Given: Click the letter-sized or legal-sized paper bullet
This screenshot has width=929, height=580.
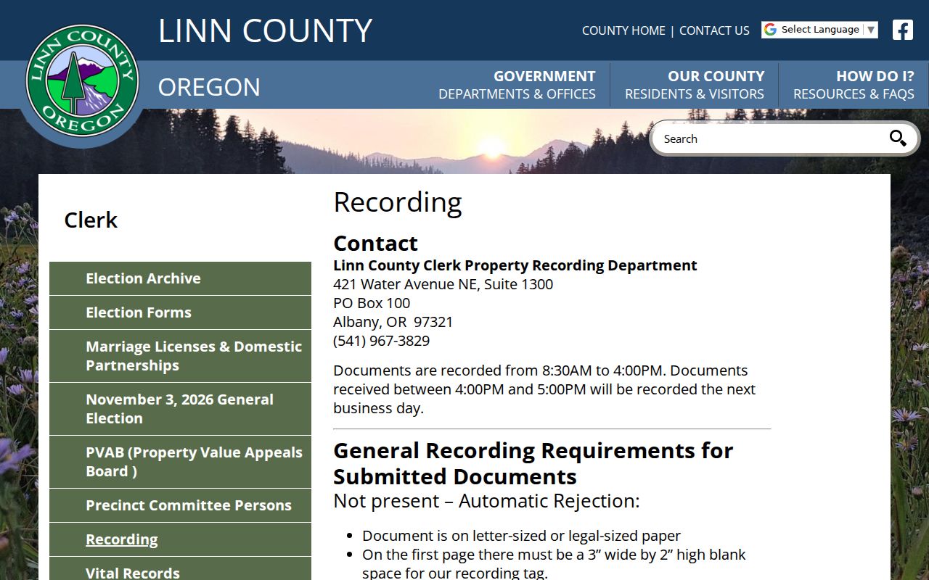Looking at the screenshot, I should [521, 536].
